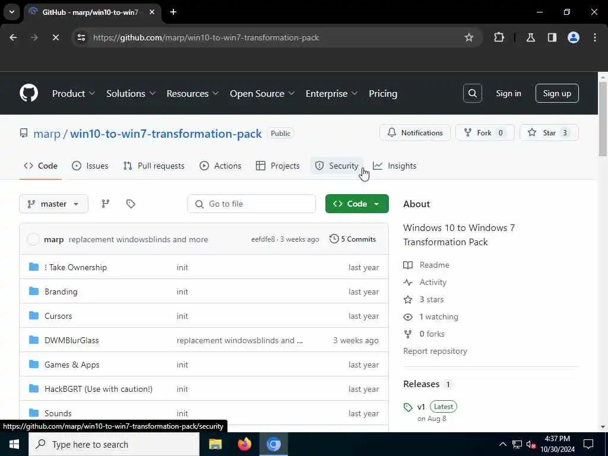Viewport: 608px width, 456px height.
Task: Switch to the Security tab
Action: click(337, 166)
